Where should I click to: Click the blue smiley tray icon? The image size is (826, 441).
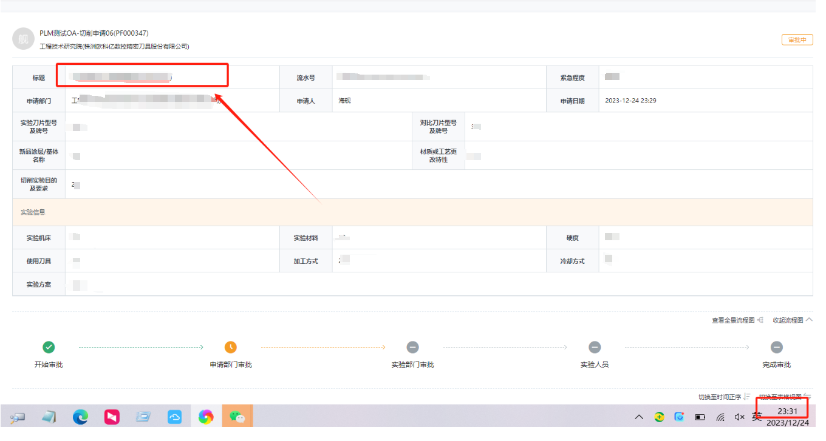click(x=680, y=417)
